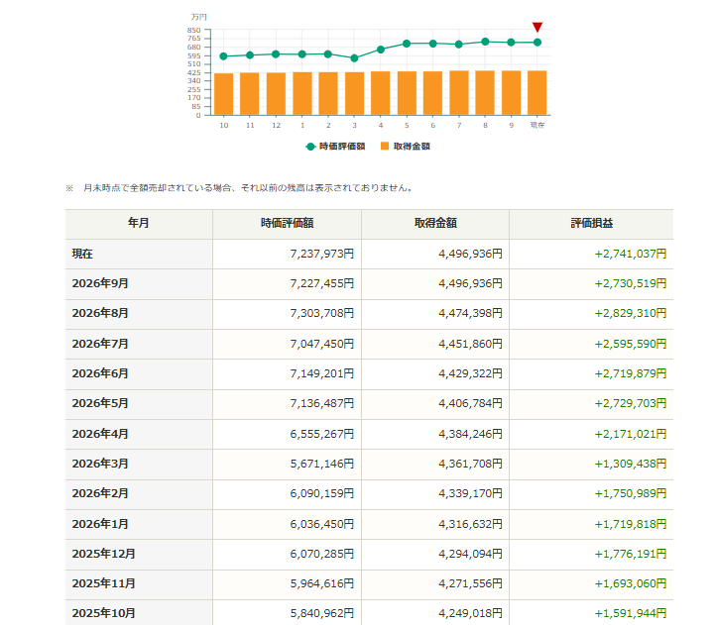The image size is (714, 625).
Task: Select profit +2,829,310円
Action: tap(631, 313)
